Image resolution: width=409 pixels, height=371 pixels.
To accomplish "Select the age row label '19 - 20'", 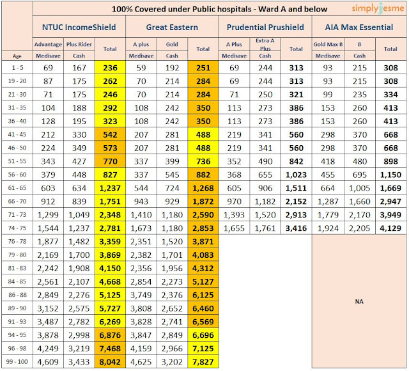I will tap(17, 81).
